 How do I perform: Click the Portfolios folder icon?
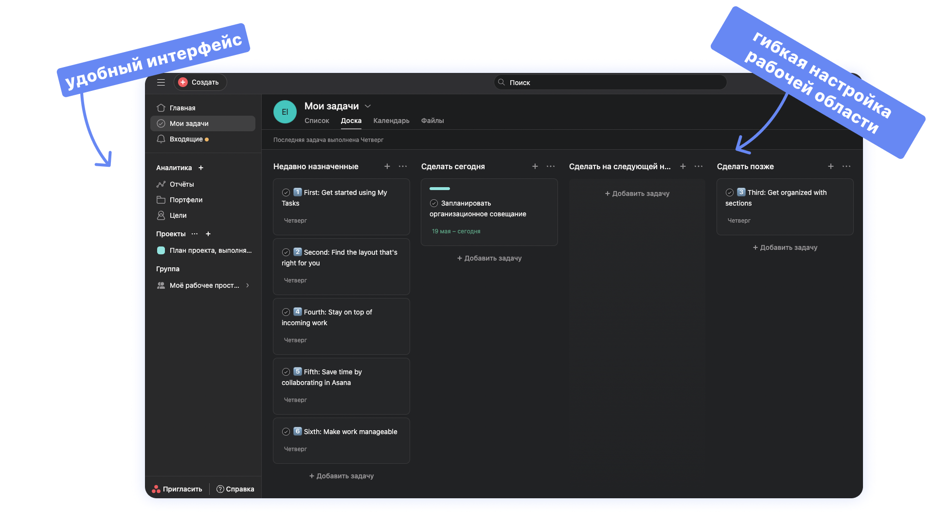click(161, 200)
